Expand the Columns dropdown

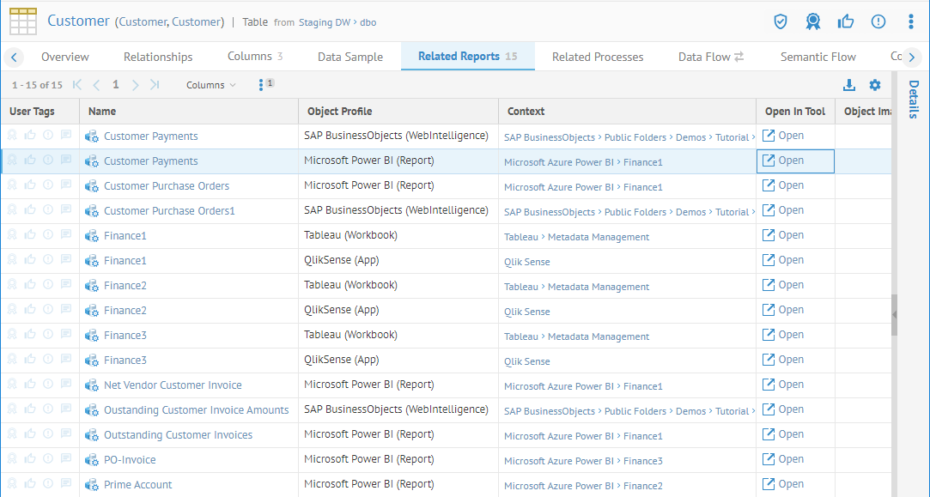pos(210,85)
